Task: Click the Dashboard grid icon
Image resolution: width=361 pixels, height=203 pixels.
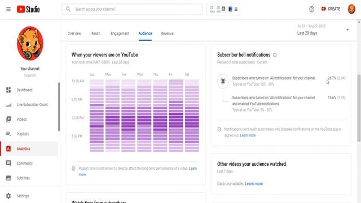Action: pos(8,90)
